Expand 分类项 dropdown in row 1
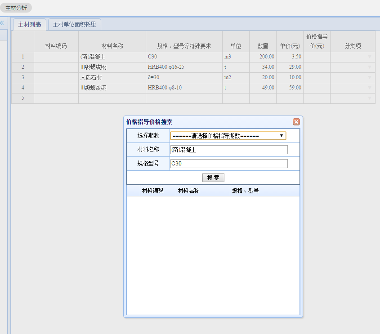The width and height of the screenshot is (380, 334). pos(370,57)
